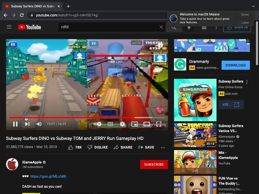
Task: Open the Subway Surfers Venice VS video thumbnail
Action: point(195,135)
